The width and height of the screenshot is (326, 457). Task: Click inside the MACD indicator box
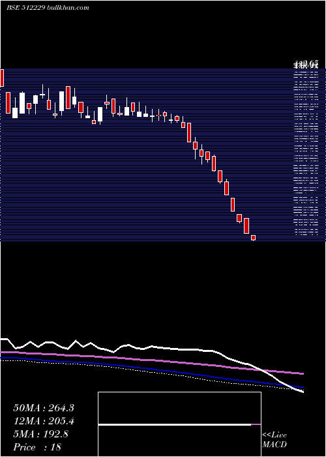click(179, 424)
